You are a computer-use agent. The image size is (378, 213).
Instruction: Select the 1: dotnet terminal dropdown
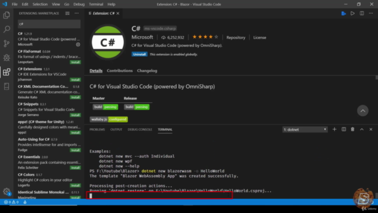point(305,130)
